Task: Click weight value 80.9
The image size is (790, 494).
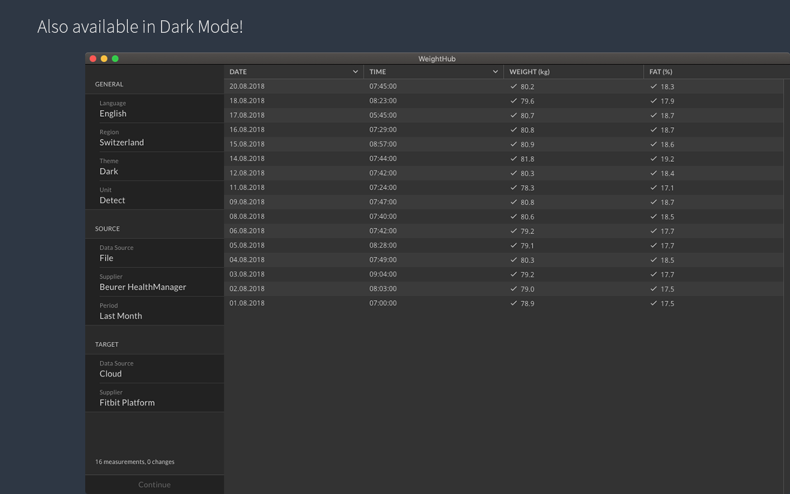Action: pos(528,144)
